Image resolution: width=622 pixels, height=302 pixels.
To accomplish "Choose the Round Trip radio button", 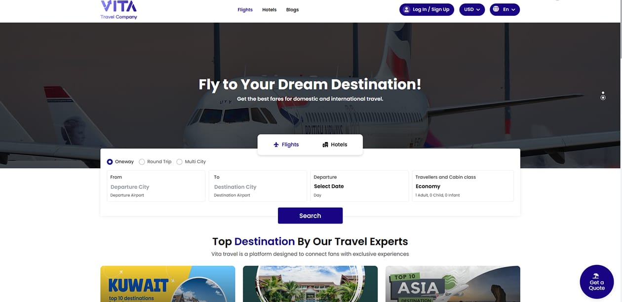I will click(142, 162).
